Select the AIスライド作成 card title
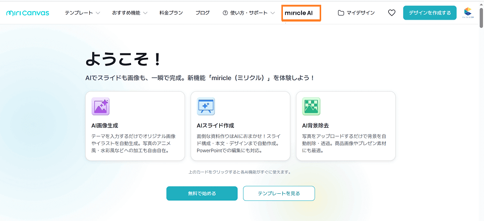This screenshot has height=221, width=484. point(215,126)
